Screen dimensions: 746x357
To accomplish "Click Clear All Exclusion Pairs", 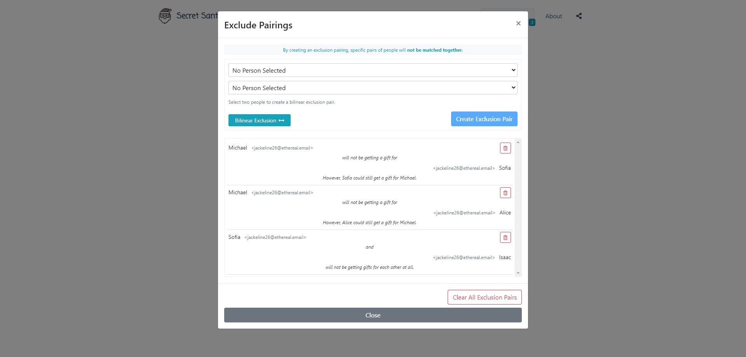I will 484,297.
